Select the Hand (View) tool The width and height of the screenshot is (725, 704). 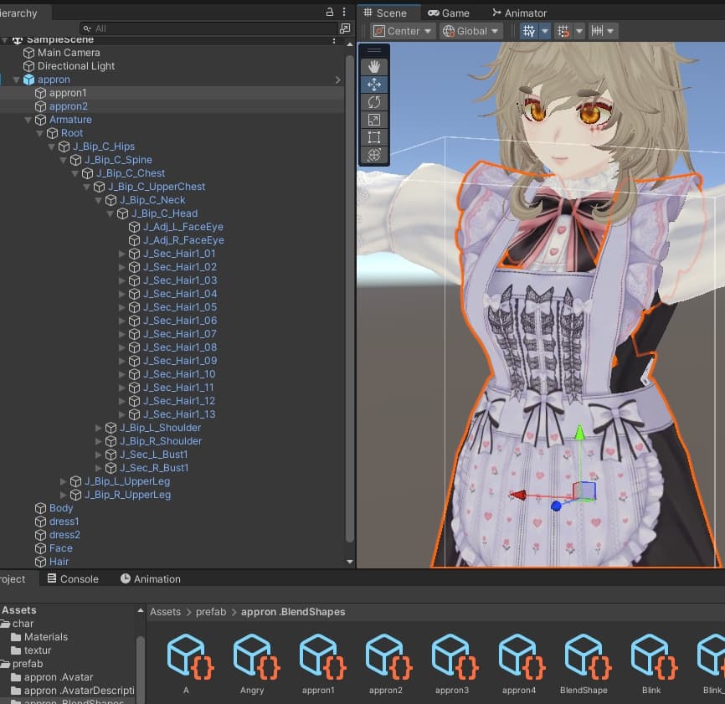pos(373,67)
